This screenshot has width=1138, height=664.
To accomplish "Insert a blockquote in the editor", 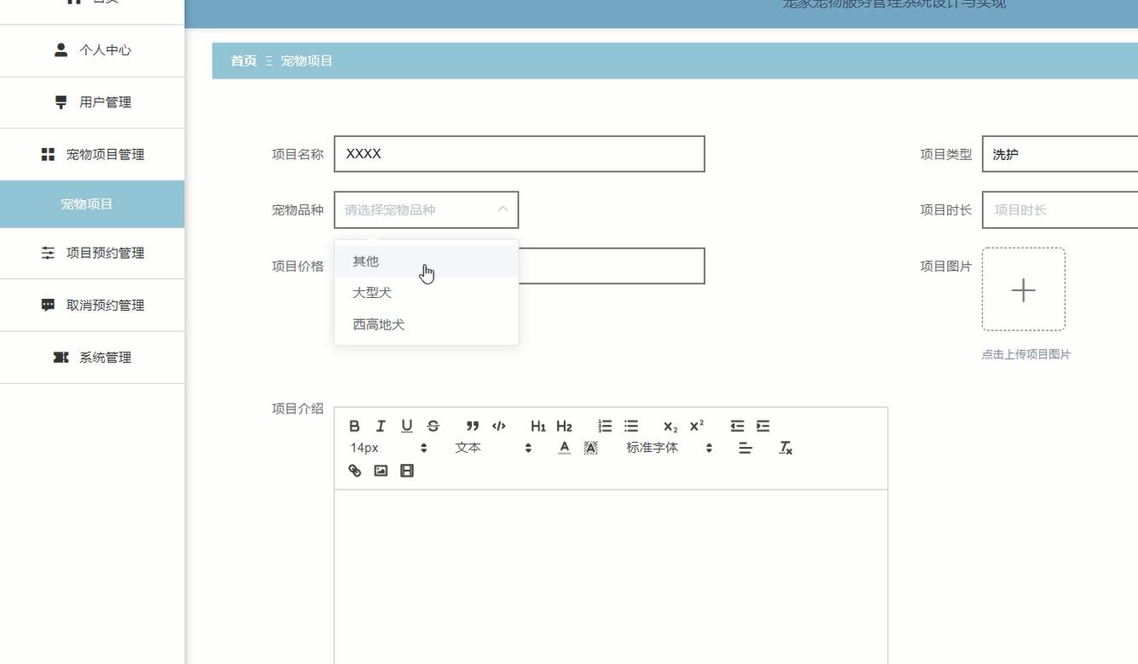I will 473,426.
